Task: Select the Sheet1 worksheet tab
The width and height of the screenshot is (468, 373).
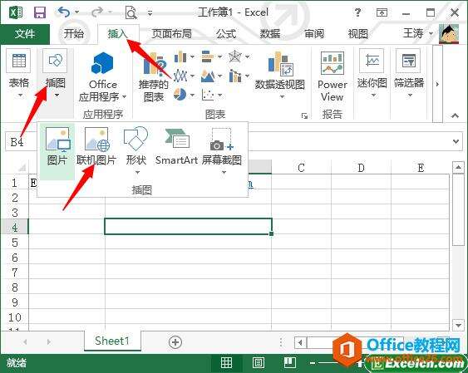Action: [x=112, y=341]
